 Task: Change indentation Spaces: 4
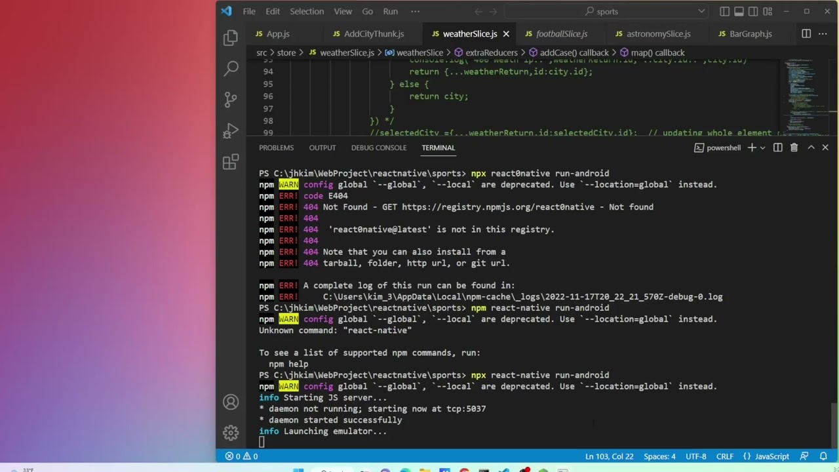click(x=659, y=456)
